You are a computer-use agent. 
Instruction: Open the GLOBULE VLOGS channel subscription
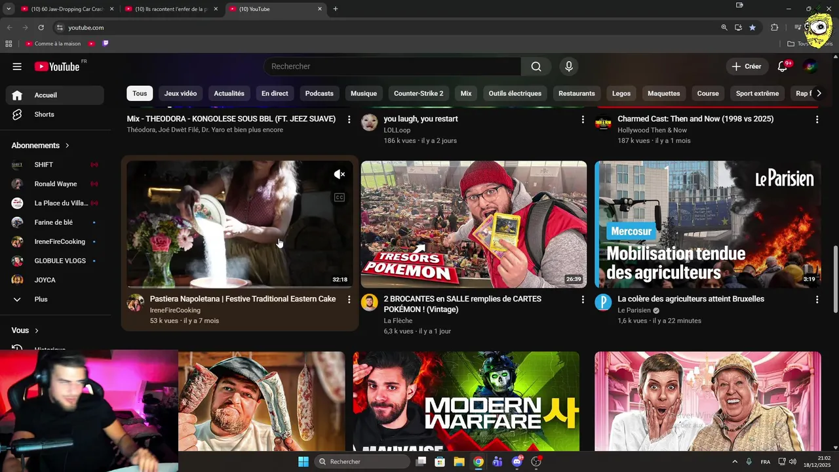(x=55, y=261)
